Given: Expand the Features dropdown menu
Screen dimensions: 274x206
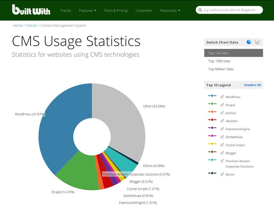Looking at the screenshot, I should click(88, 10).
